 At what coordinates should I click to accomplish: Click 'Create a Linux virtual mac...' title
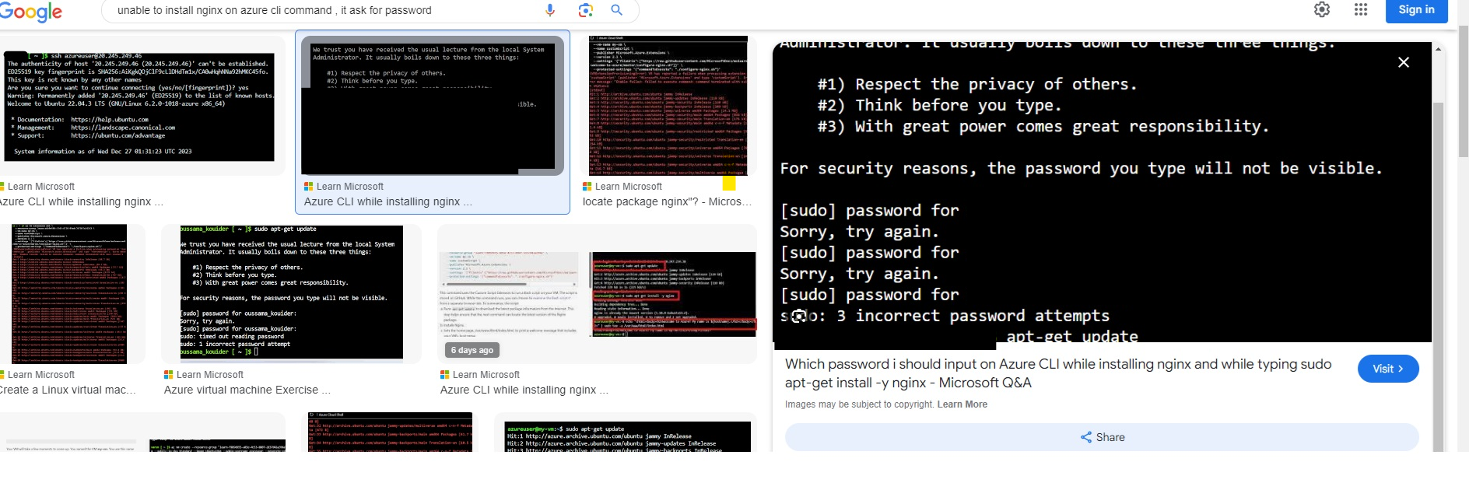(x=68, y=390)
